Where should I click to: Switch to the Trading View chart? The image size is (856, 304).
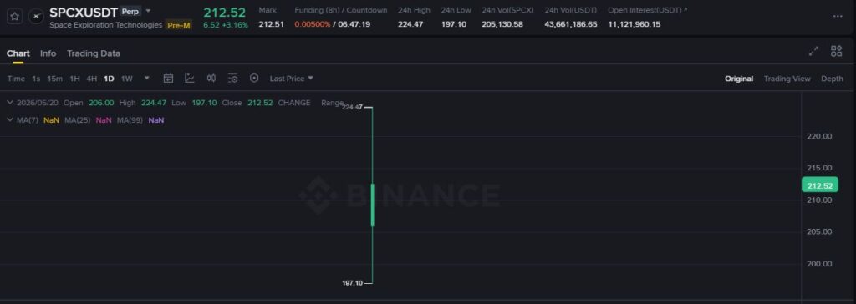tap(787, 79)
